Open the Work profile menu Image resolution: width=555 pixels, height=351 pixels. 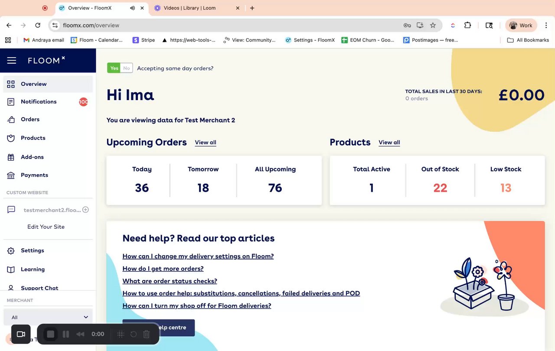pos(521,25)
